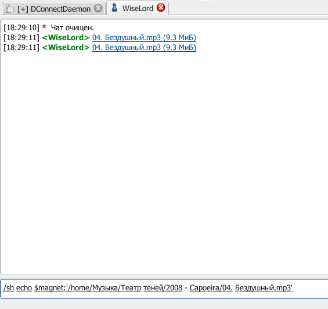Click the hub icon on the DConnectDaemon tab
Viewport: 328px width, 309px height.
[10, 9]
